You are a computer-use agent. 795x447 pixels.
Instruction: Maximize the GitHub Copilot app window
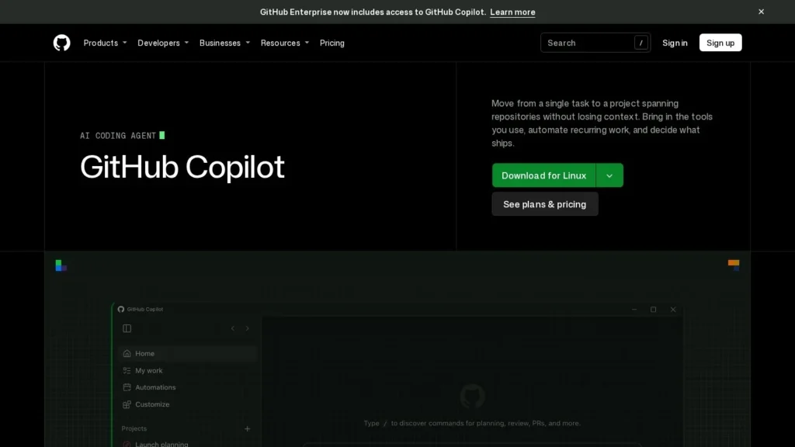point(654,309)
